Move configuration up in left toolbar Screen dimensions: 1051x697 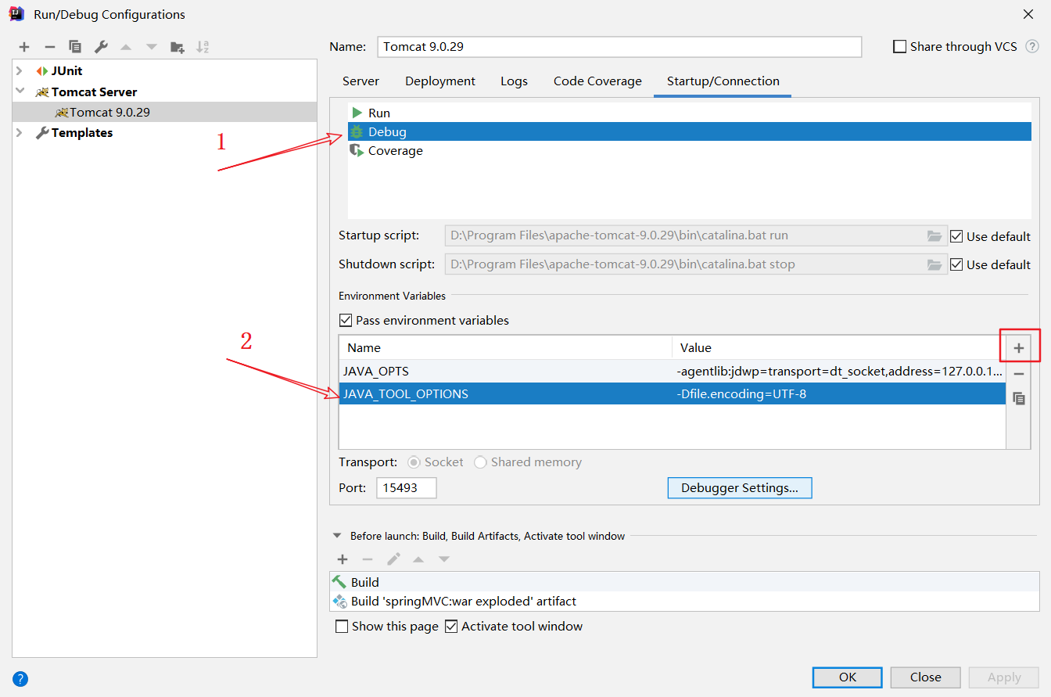(126, 47)
